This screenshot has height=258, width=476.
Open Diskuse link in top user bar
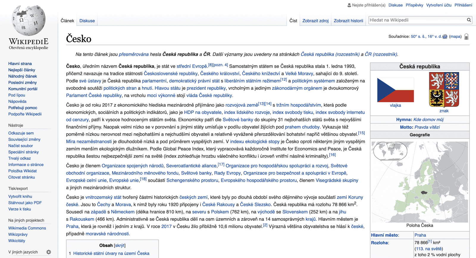click(395, 5)
